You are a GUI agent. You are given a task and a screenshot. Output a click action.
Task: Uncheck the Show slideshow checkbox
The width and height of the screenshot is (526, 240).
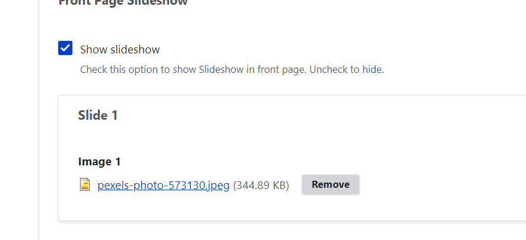coord(65,48)
